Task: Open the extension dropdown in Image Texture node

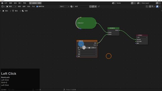Action: point(87,54)
